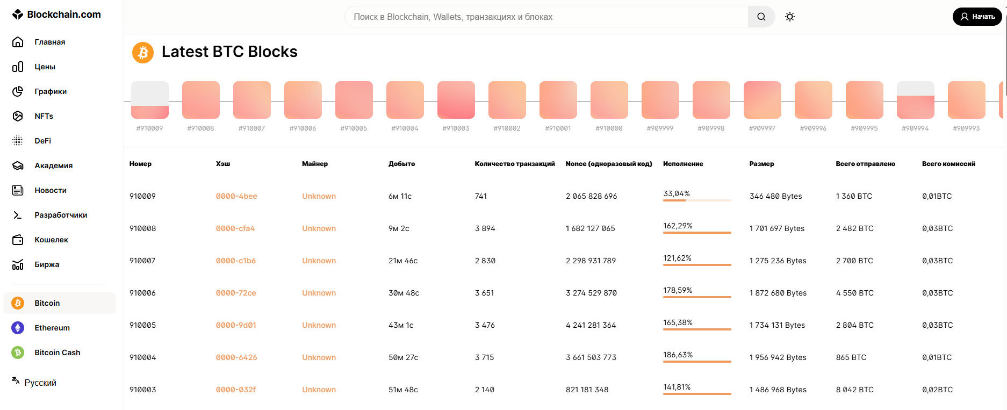
Task: Click the Разработчики terminal icon
Action: (18, 215)
